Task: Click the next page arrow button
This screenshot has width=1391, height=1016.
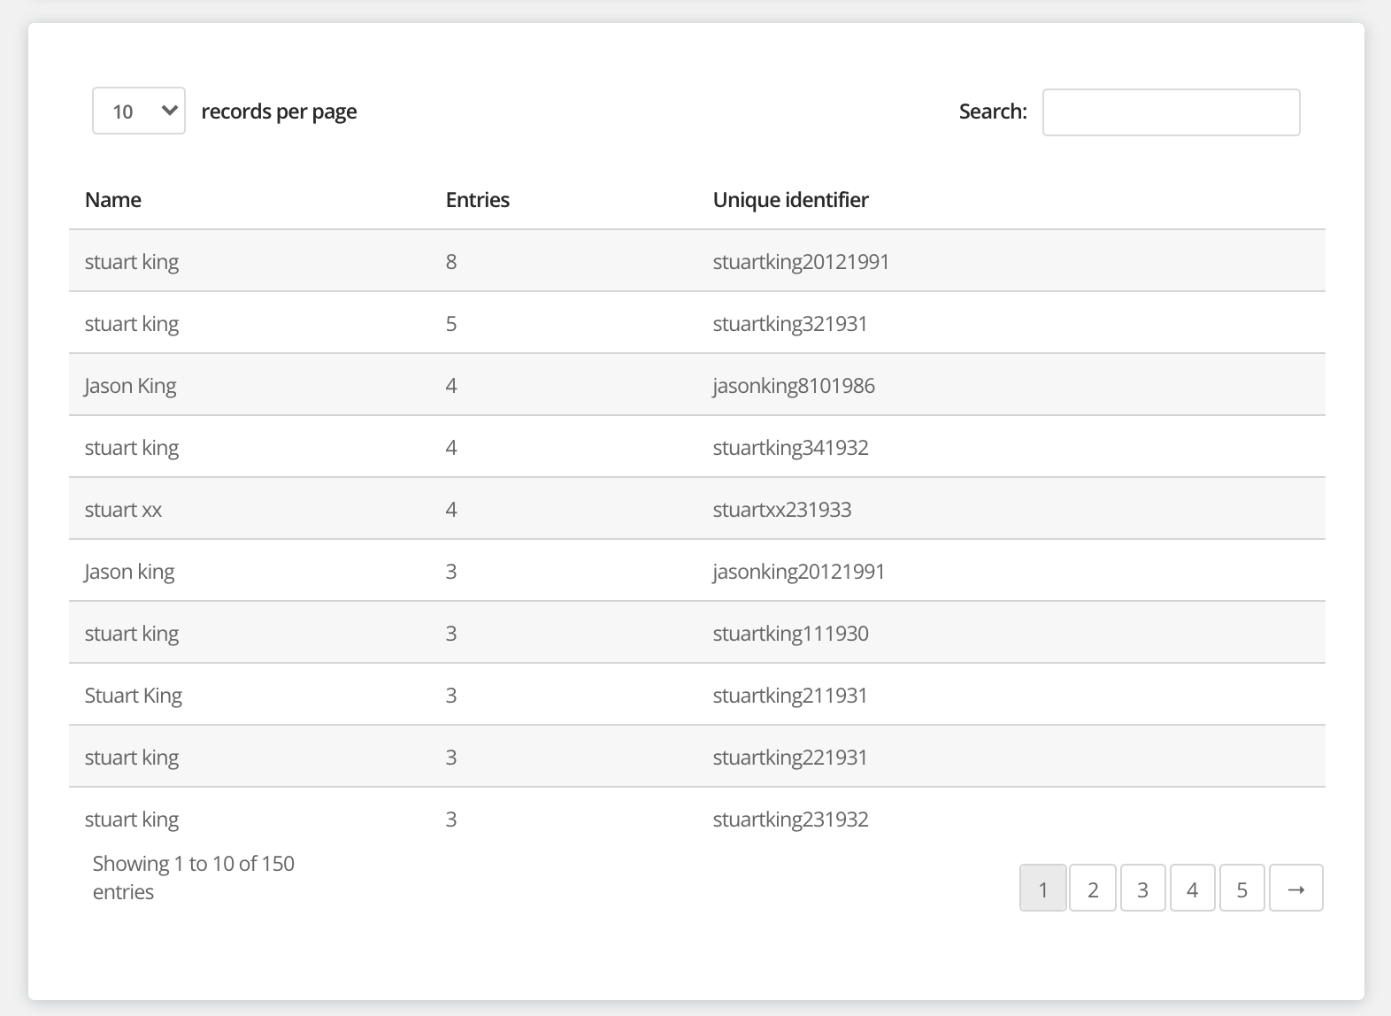Action: pos(1295,889)
